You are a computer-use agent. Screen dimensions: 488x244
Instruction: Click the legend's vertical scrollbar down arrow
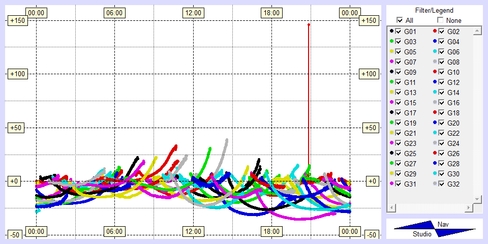(x=477, y=198)
